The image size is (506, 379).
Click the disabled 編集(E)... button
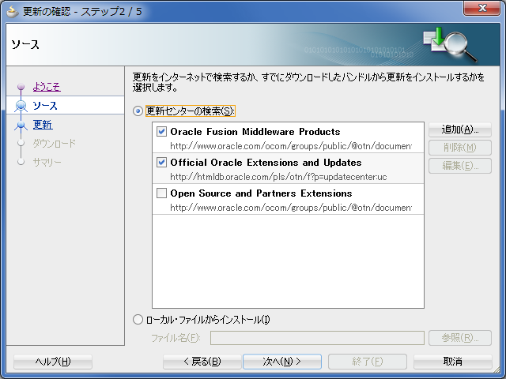pos(460,166)
